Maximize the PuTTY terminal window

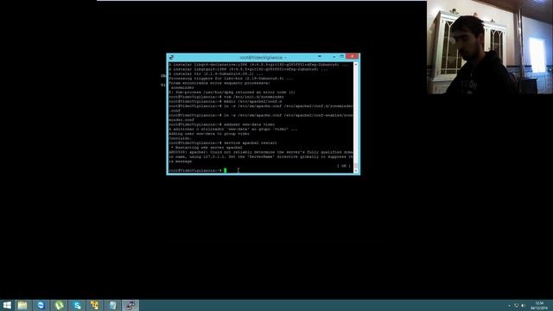pos(342,57)
